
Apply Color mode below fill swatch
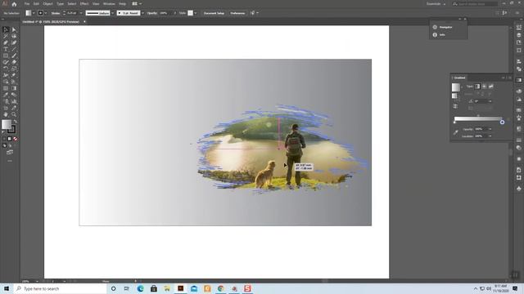coord(4,139)
